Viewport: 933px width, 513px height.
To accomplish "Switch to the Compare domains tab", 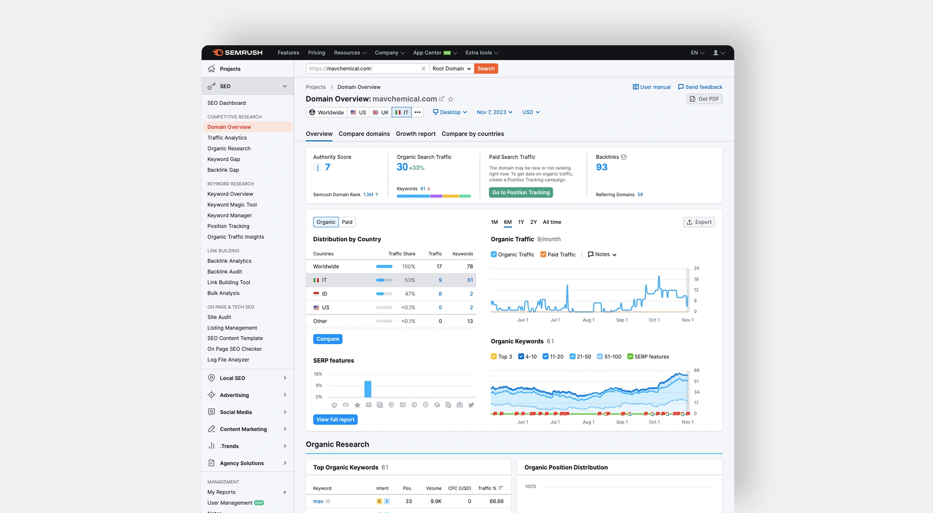I will [x=364, y=134].
